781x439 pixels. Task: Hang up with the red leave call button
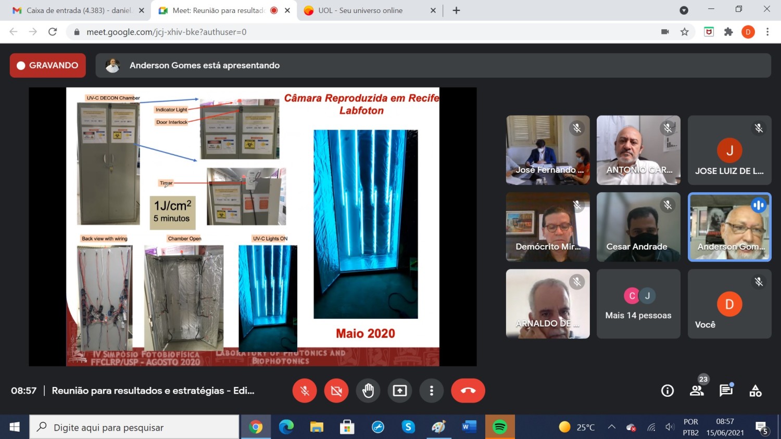[x=468, y=391]
